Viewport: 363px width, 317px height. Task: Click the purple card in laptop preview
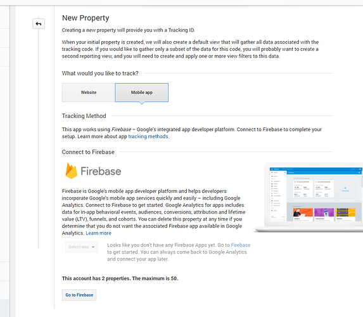click(324, 212)
